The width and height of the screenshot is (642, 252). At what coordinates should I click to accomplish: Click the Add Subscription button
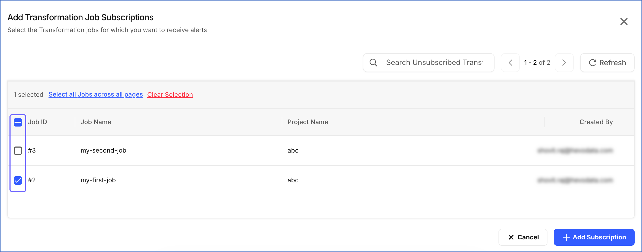594,237
